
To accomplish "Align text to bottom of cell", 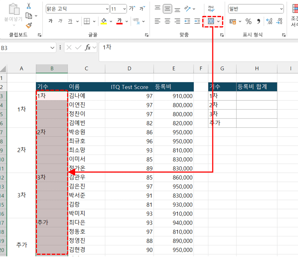I will coord(177,9).
